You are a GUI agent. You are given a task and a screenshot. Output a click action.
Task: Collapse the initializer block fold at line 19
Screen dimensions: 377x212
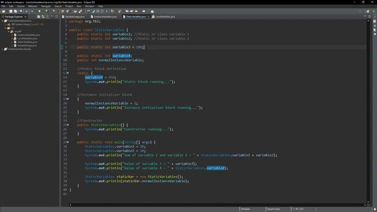(68, 99)
